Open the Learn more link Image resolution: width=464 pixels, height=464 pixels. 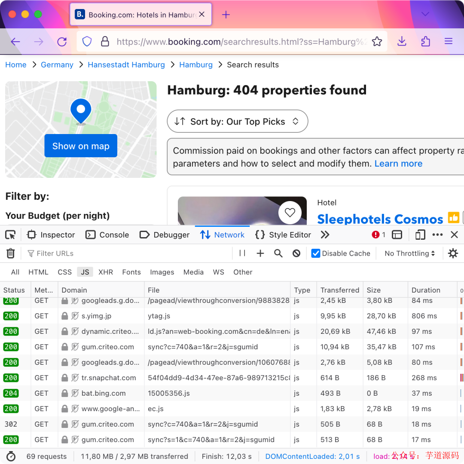398,163
